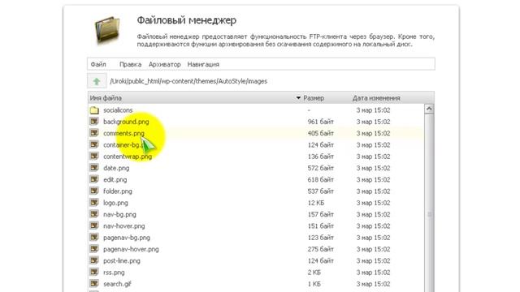520x292 pixels.
Task: Select the nav-bg.png file name
Action: [x=119, y=214]
